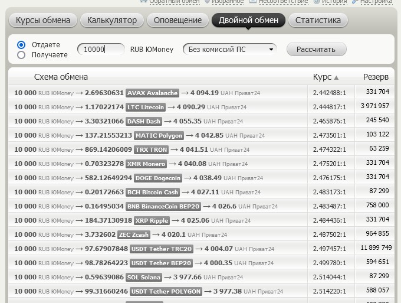Viewport: 401px width, 303px height.
Task: Click the rate 2.497457:1
Action: (330, 249)
